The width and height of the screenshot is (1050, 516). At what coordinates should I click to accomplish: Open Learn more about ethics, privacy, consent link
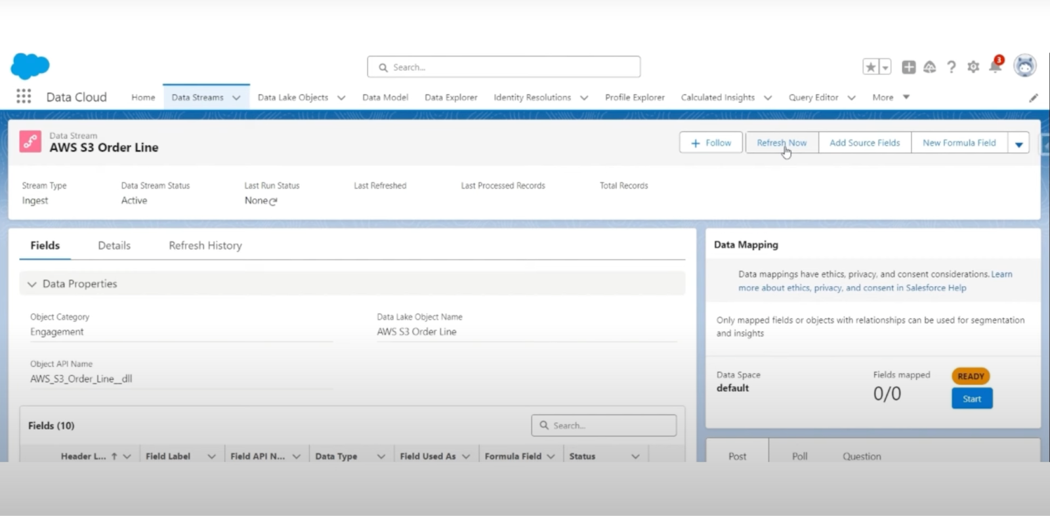852,288
